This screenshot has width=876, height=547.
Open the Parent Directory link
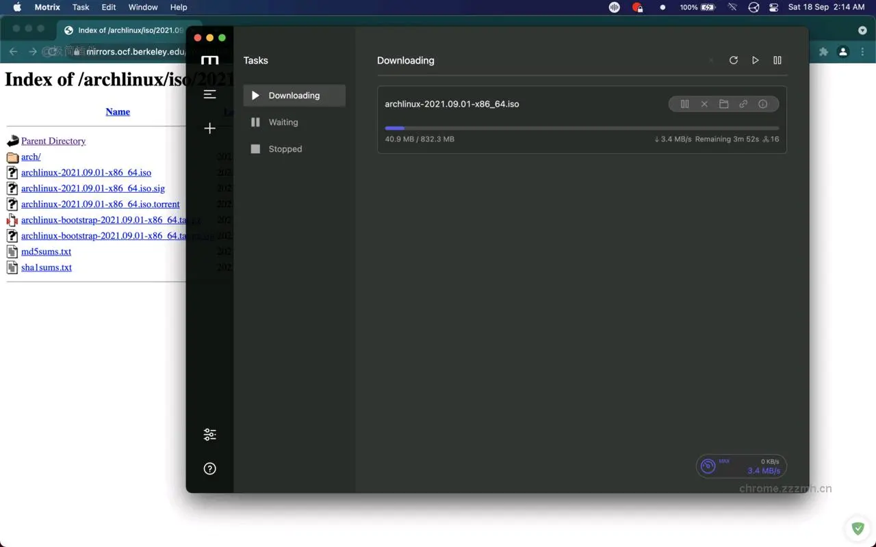[x=53, y=141]
